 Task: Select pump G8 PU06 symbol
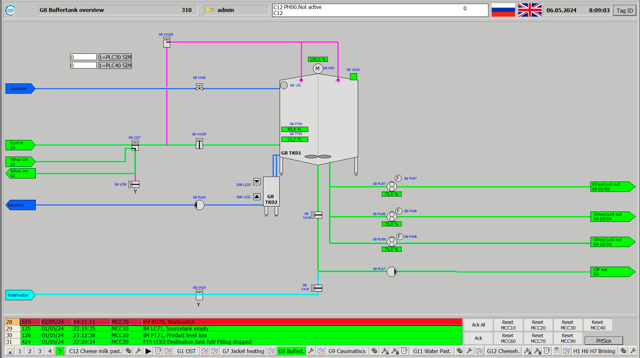click(392, 216)
